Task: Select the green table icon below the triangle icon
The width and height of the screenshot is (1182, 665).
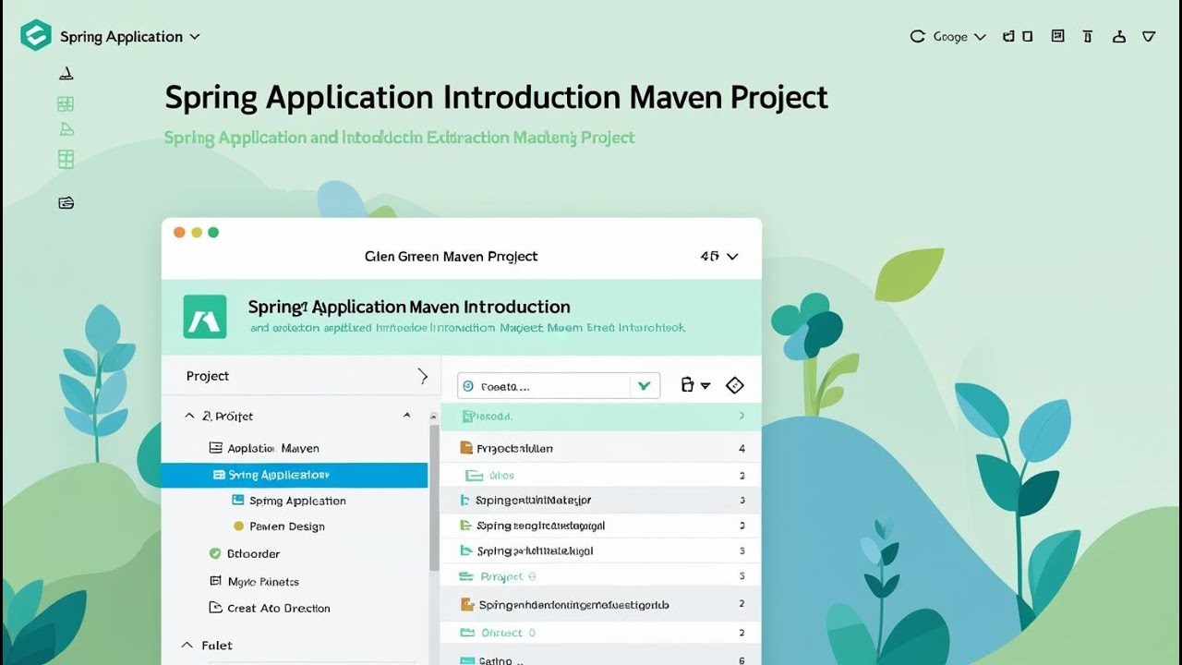Action: click(x=66, y=159)
